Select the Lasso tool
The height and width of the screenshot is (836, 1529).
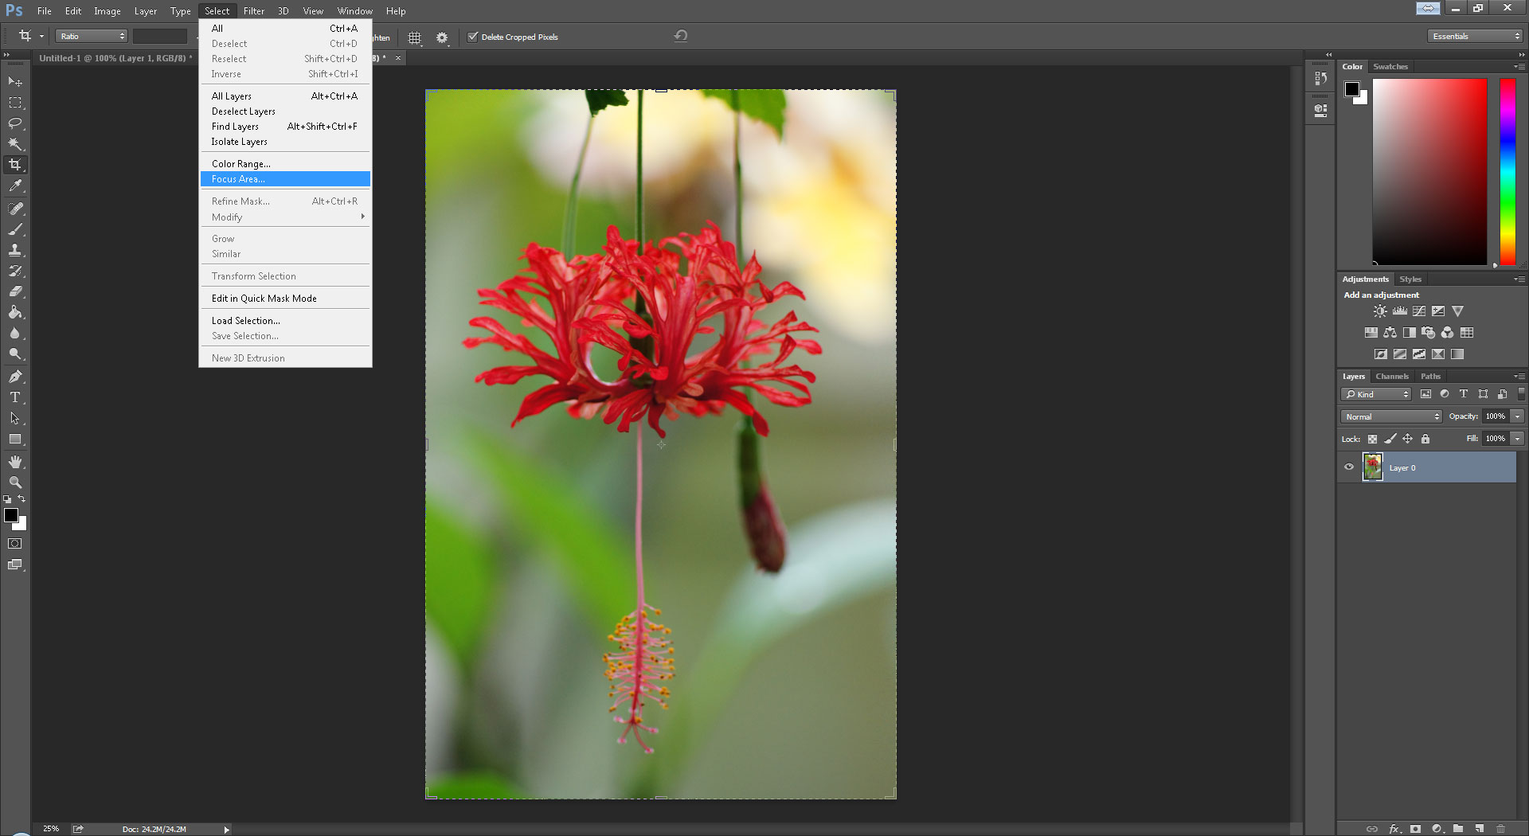click(x=15, y=123)
